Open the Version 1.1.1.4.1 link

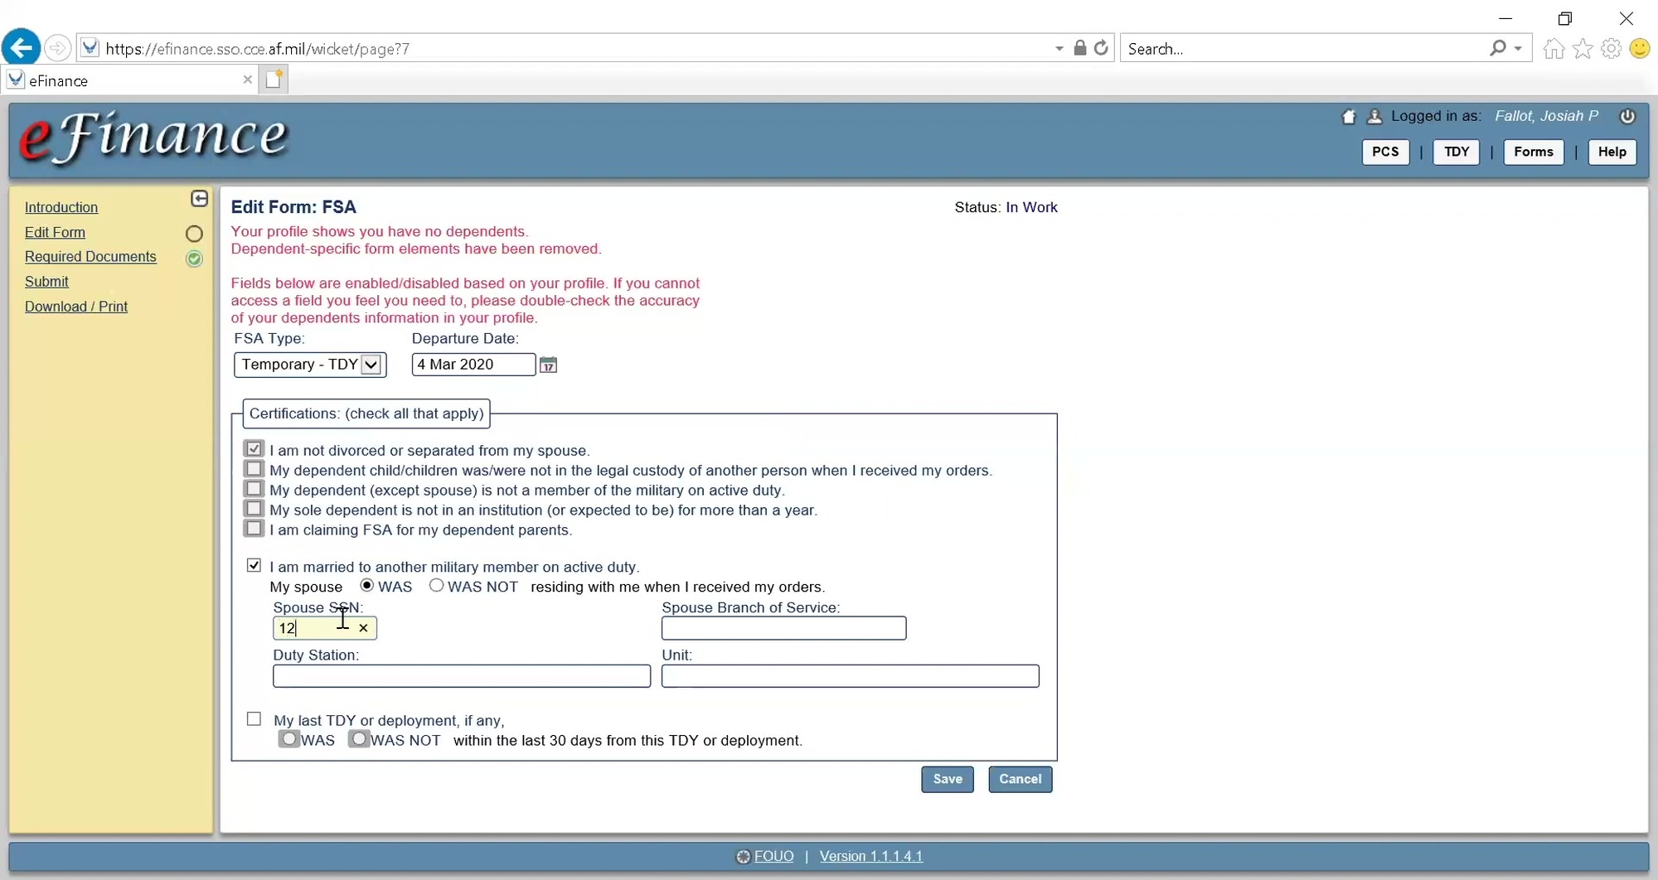(x=871, y=856)
